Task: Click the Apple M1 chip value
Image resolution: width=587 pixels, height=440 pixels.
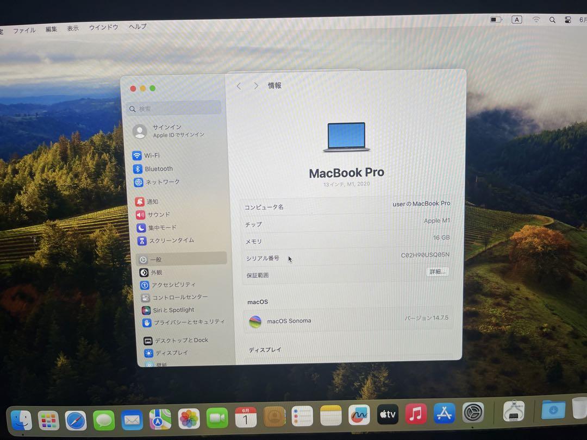Action: (x=437, y=221)
